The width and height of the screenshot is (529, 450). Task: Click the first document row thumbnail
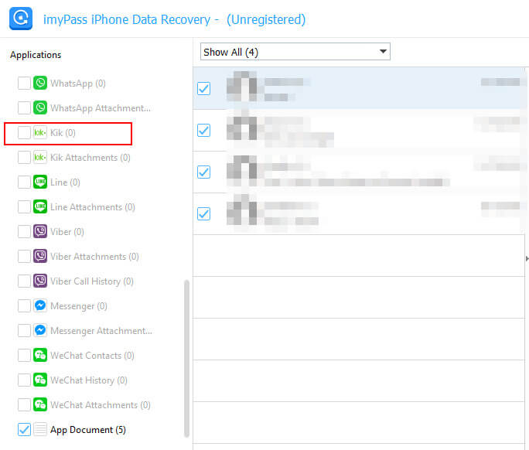coord(241,87)
